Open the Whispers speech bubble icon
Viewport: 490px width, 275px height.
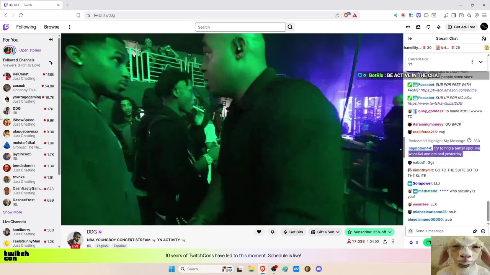coord(428,27)
